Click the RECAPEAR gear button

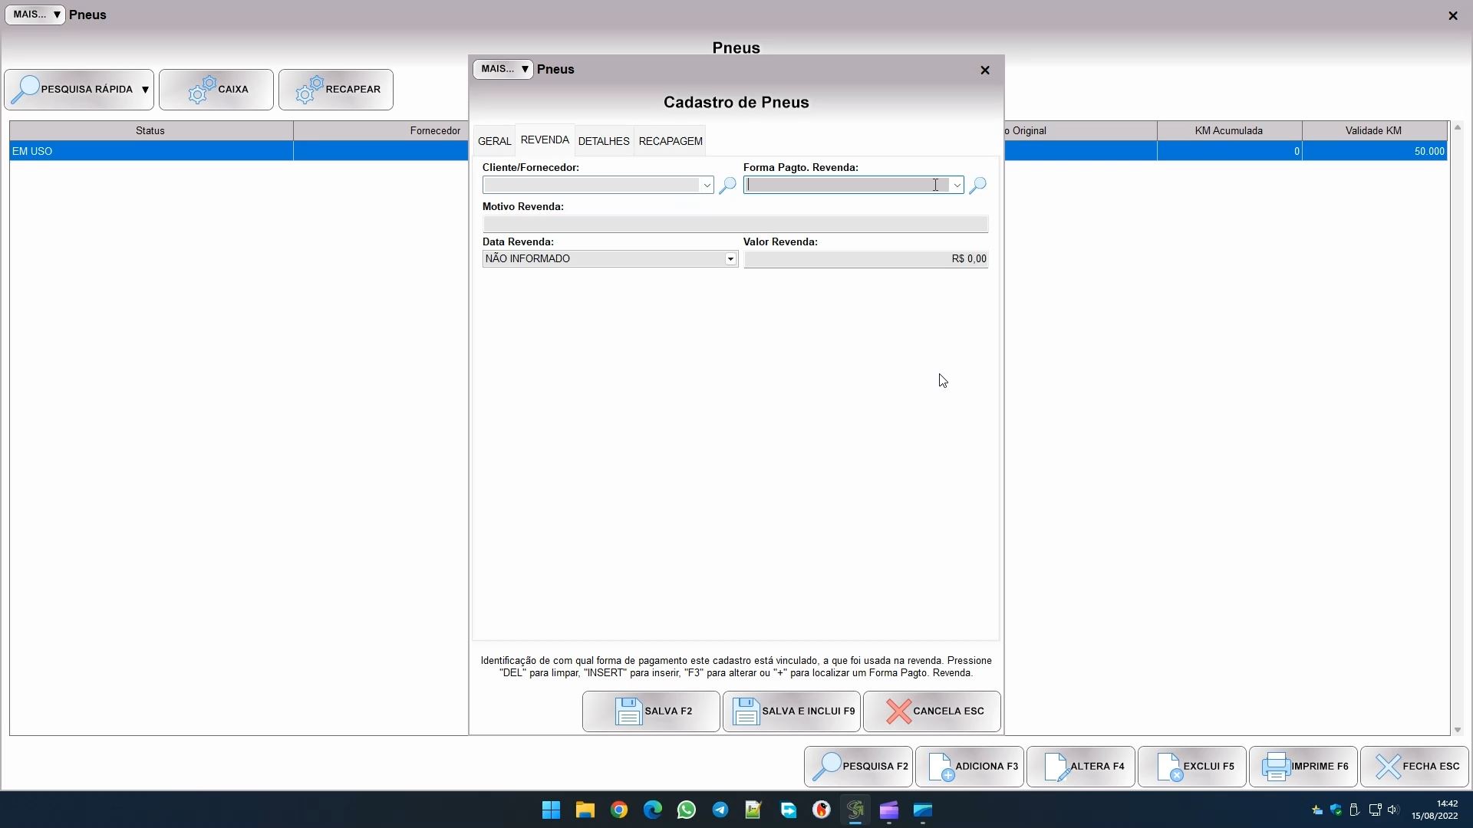336,90
